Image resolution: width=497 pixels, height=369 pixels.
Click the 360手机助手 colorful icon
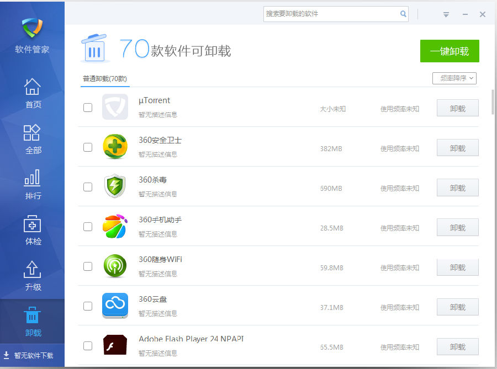coord(115,226)
